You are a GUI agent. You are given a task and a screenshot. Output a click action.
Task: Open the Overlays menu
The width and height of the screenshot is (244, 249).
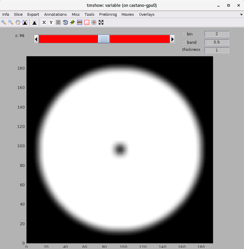[146, 15]
